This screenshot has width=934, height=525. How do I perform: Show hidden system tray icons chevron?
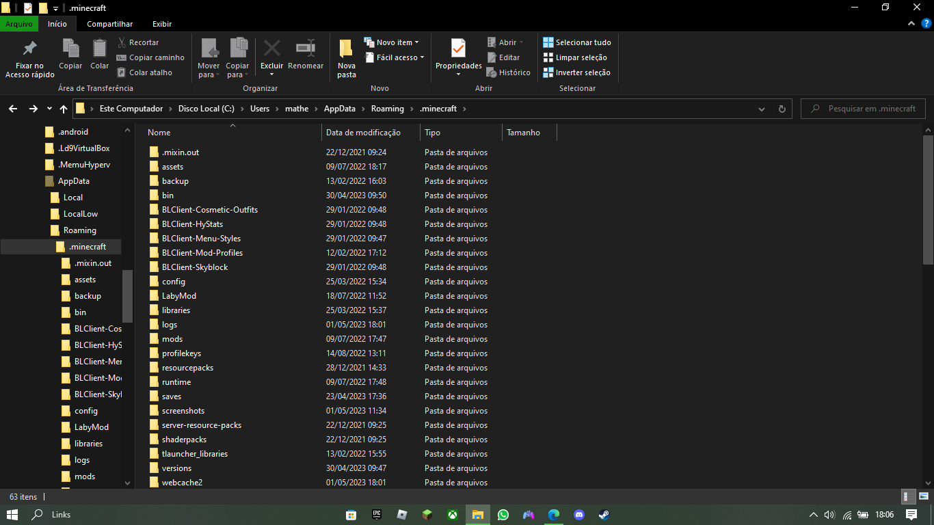point(813,515)
